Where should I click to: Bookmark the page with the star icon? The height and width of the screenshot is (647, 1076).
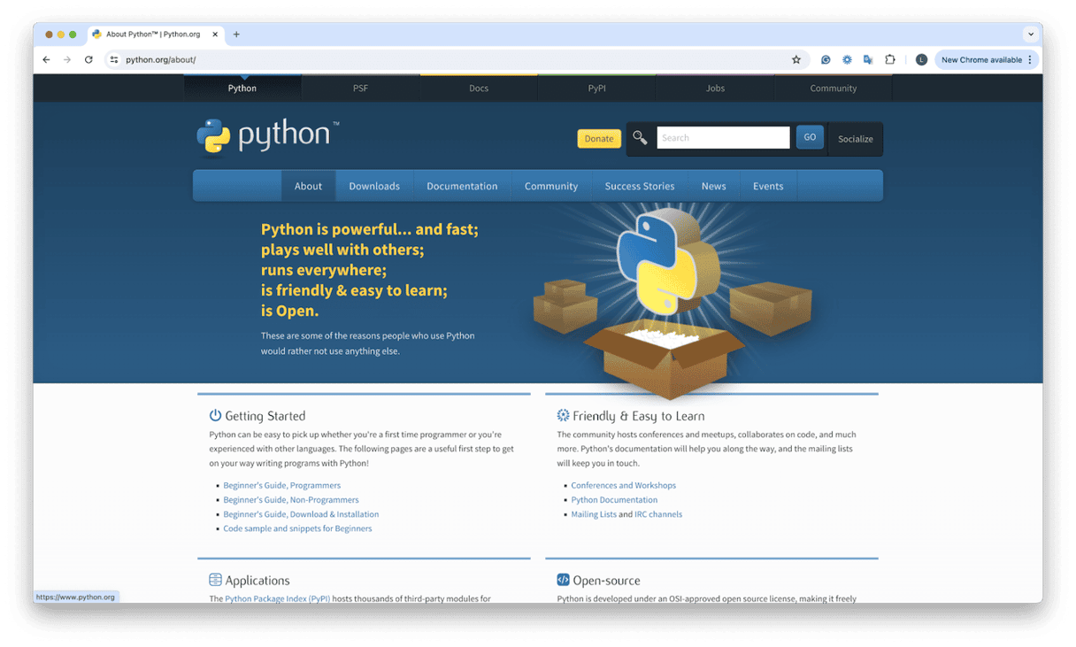[x=796, y=59]
